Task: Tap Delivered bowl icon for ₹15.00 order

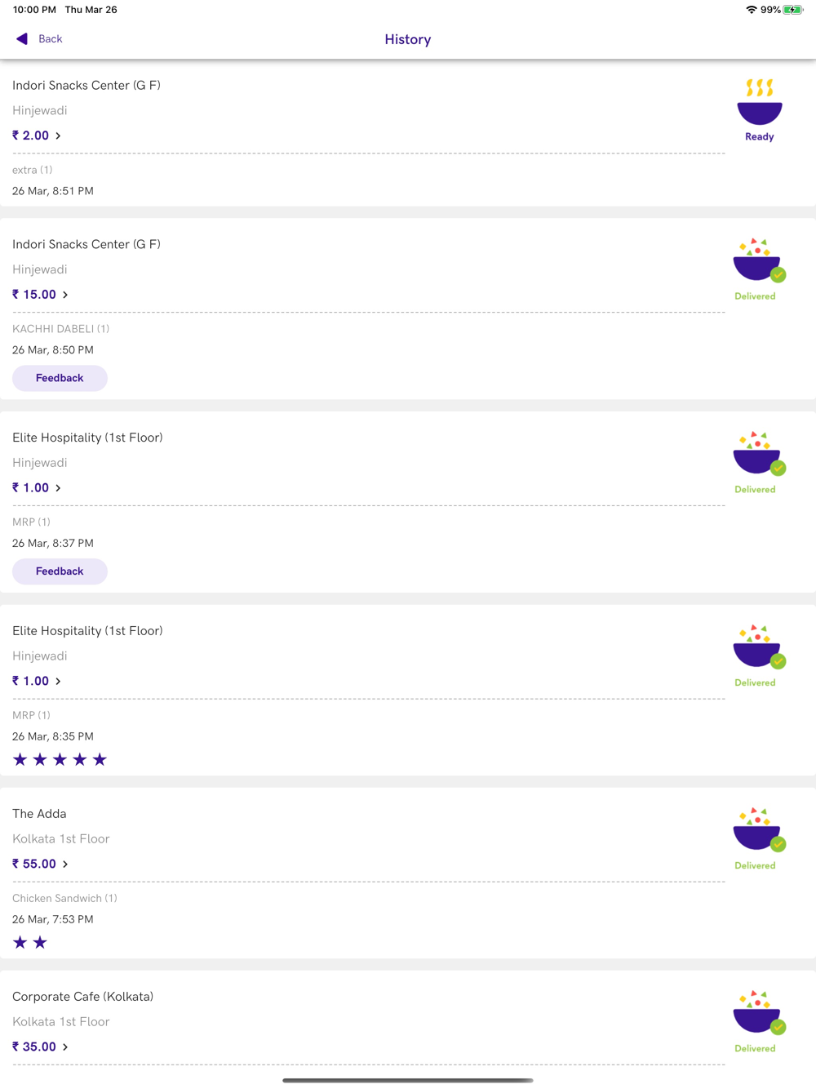Action: tap(758, 261)
